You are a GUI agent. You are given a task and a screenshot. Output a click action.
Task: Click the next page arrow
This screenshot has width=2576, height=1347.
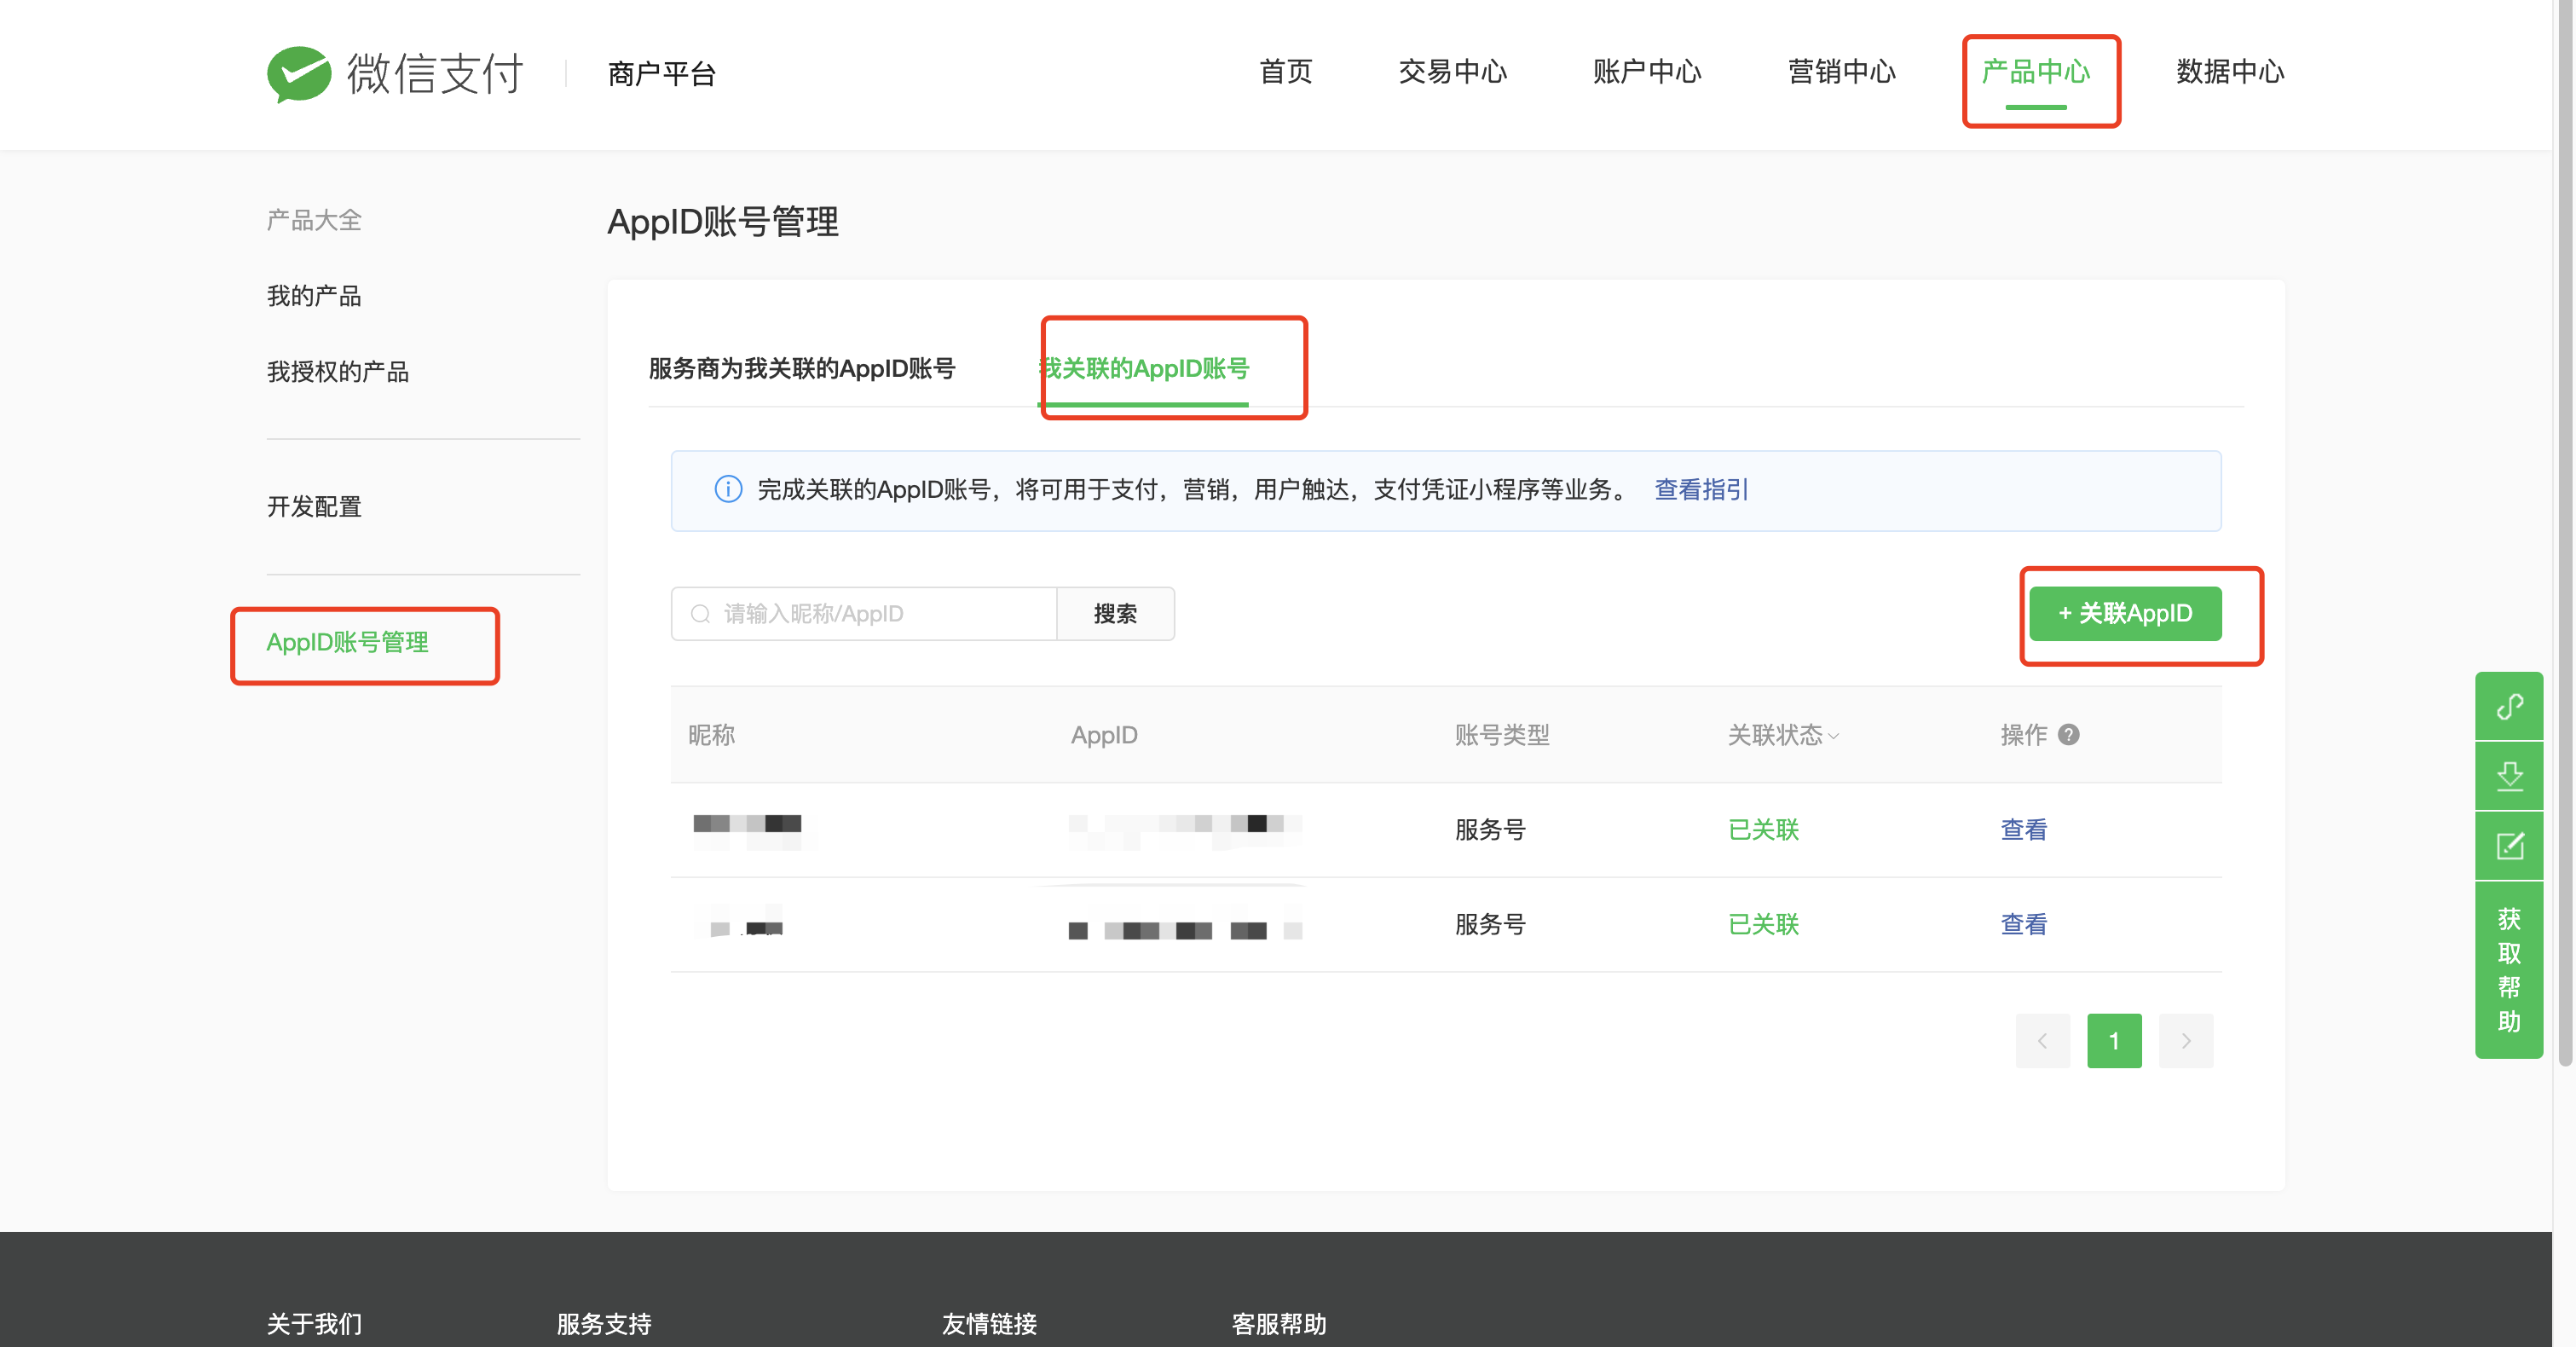(x=2185, y=1041)
